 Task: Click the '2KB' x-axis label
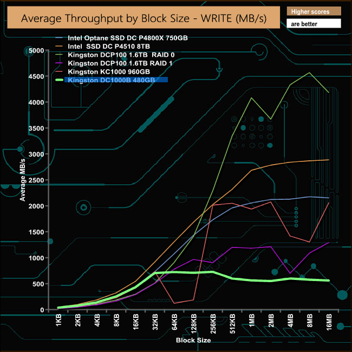[78, 321]
